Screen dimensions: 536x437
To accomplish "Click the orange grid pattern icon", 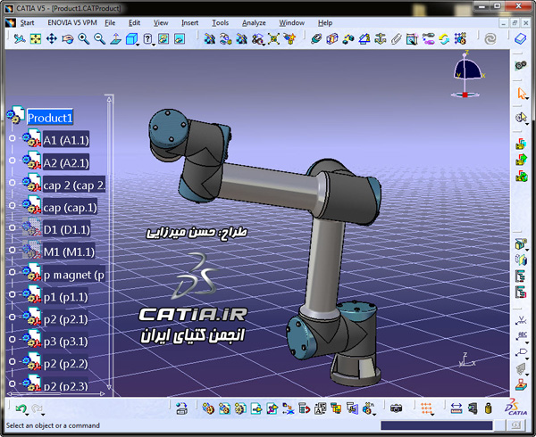I will (x=426, y=408).
